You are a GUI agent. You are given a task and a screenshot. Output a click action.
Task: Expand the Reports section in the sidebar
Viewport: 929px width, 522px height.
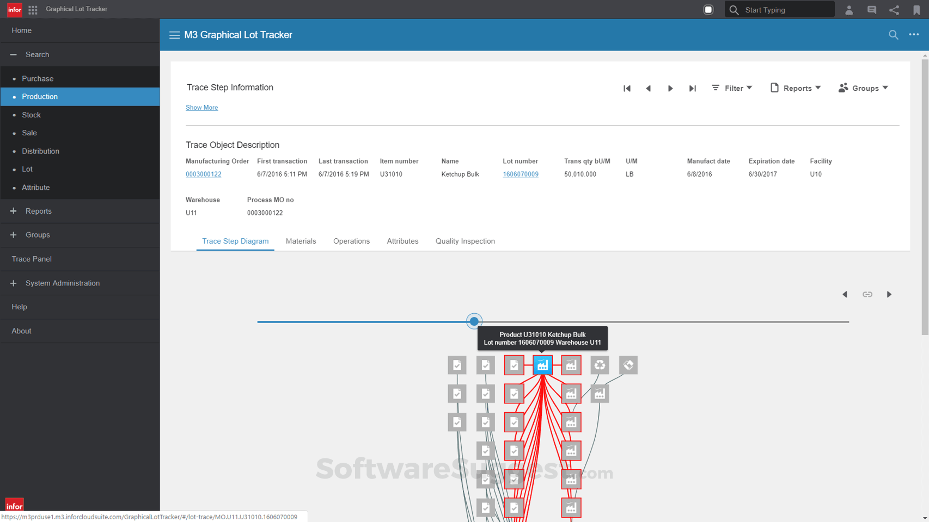pyautogui.click(x=80, y=211)
